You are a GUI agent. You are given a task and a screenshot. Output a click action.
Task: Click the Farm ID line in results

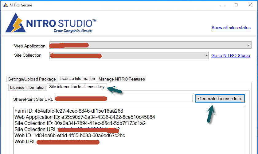(68, 111)
